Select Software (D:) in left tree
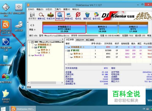Image resolution: width=152 pixels, height=111 pixels. pos(45,50)
